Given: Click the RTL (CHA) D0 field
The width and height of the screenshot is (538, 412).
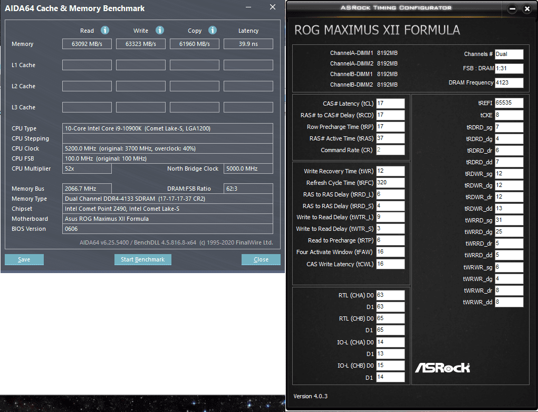Looking at the screenshot, I should (x=390, y=295).
